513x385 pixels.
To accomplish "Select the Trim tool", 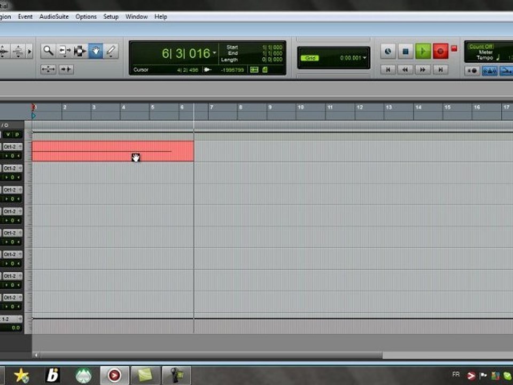I will pyautogui.click(x=64, y=51).
